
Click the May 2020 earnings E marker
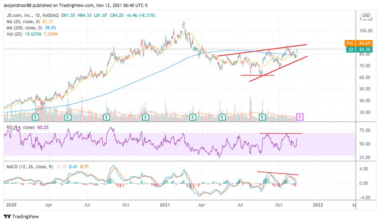(68, 117)
